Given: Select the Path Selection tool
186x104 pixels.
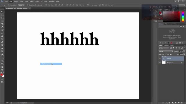Looking at the screenshot, I should point(2,61).
